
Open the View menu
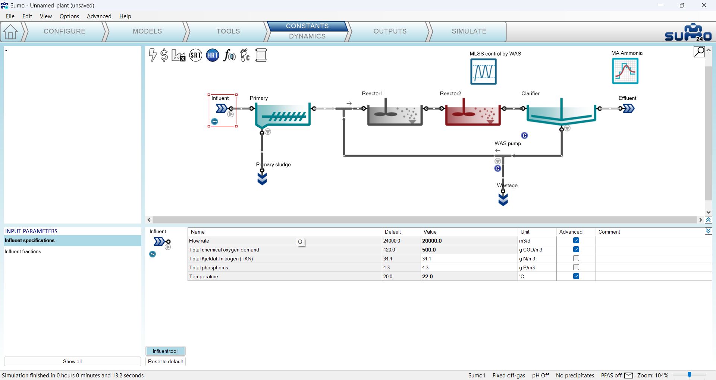46,16
